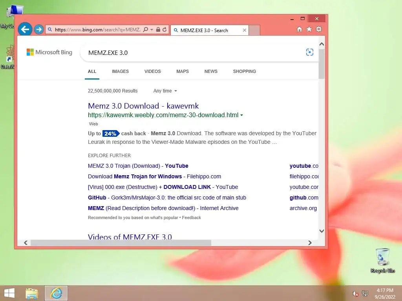Click the vertical scrollbar up arrow
Screen dimensions: 402x301
click(322, 44)
